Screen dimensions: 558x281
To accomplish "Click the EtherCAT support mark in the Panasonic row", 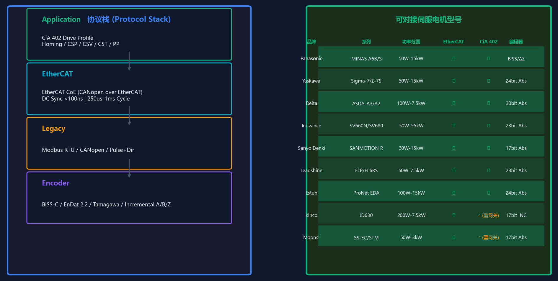I will coord(454,58).
